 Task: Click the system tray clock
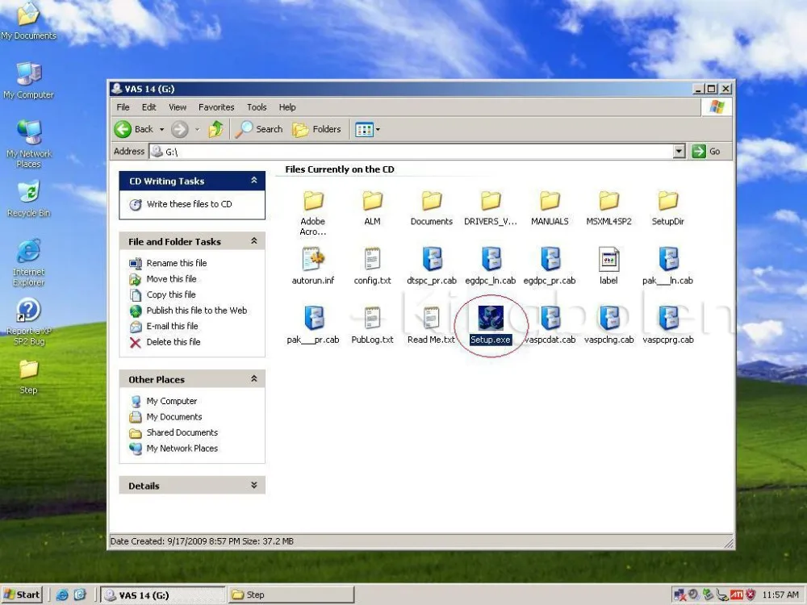coord(780,595)
